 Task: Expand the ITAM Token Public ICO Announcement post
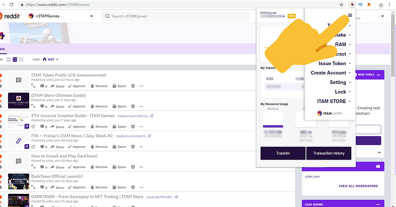33,86
